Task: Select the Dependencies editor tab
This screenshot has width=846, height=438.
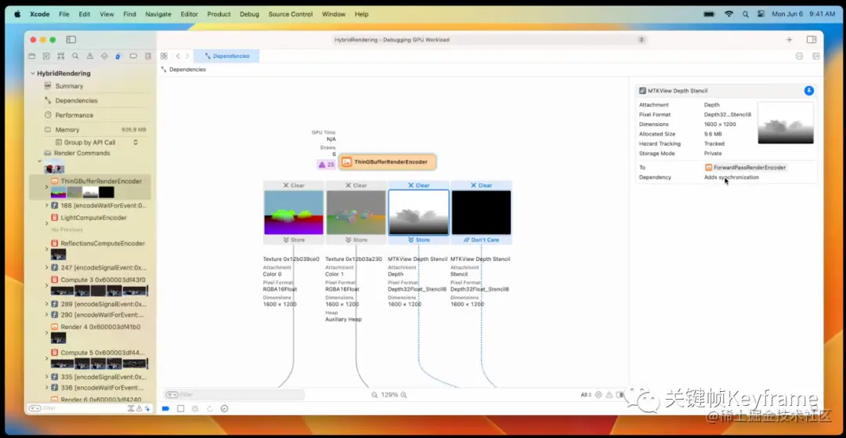Action: pyautogui.click(x=226, y=56)
